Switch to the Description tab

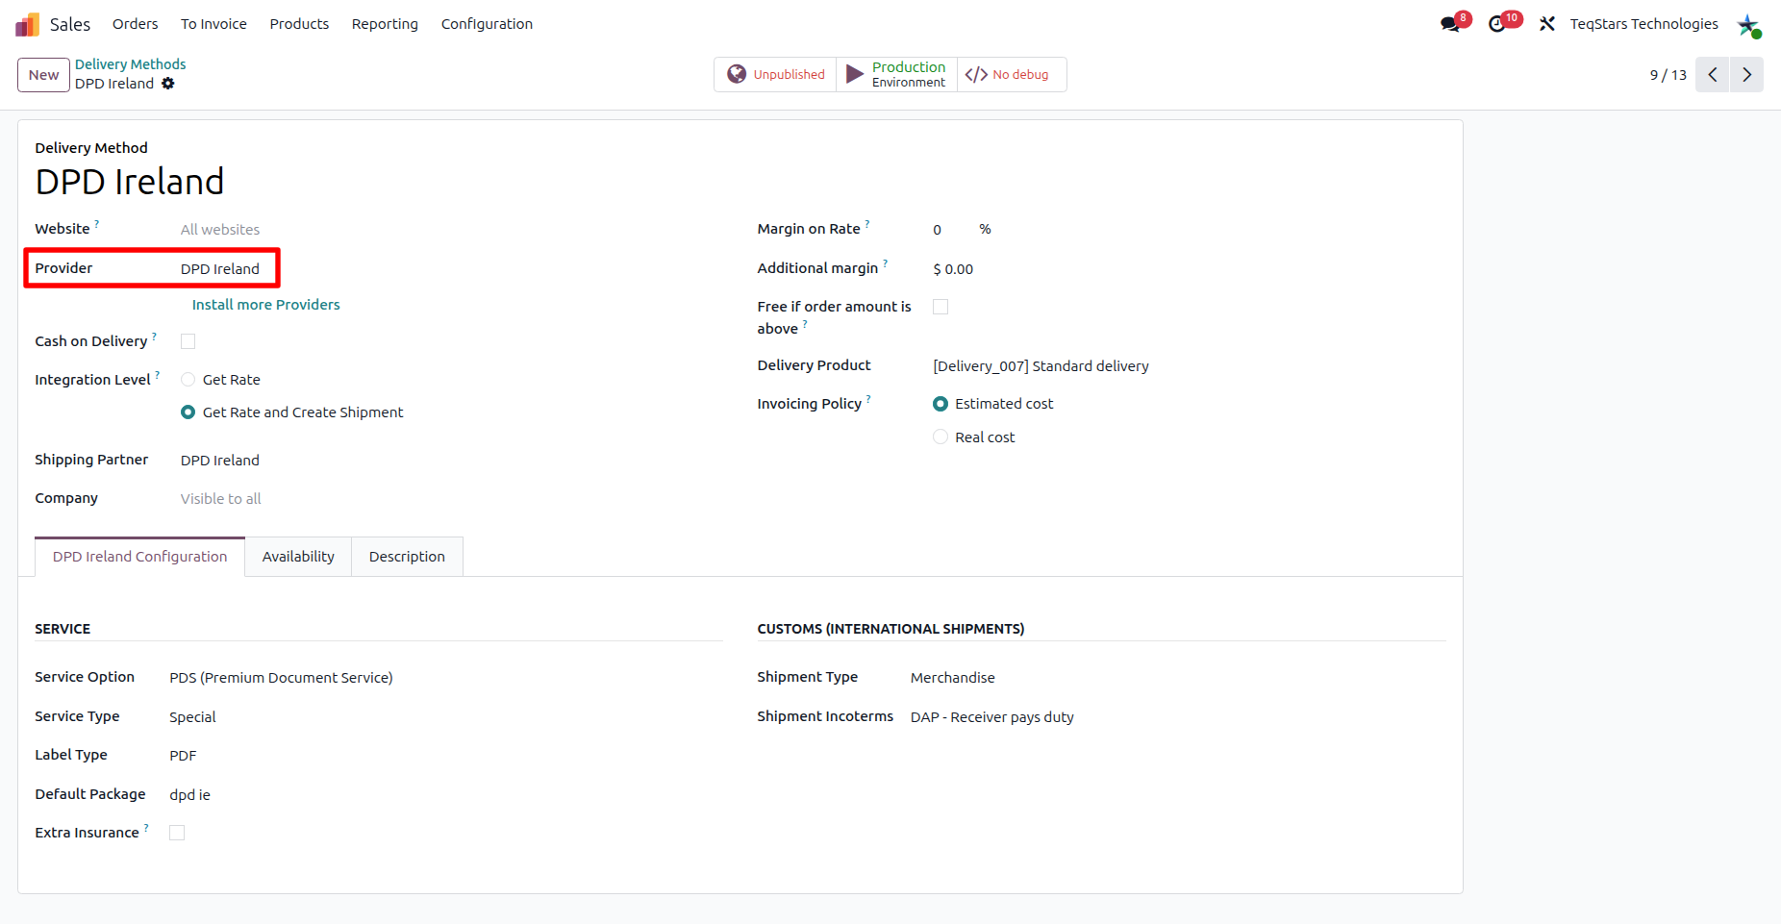(x=407, y=557)
